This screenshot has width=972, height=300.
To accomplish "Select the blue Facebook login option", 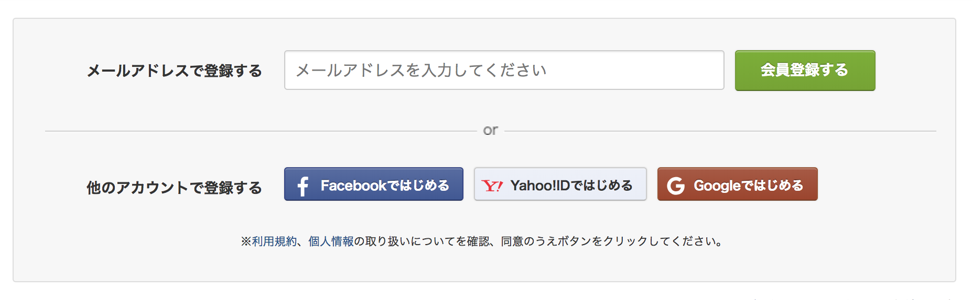I will (374, 184).
